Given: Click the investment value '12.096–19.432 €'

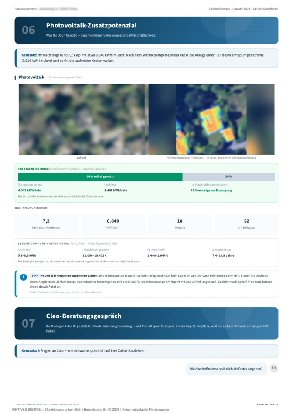Looking at the screenshot, I should pos(94,255).
